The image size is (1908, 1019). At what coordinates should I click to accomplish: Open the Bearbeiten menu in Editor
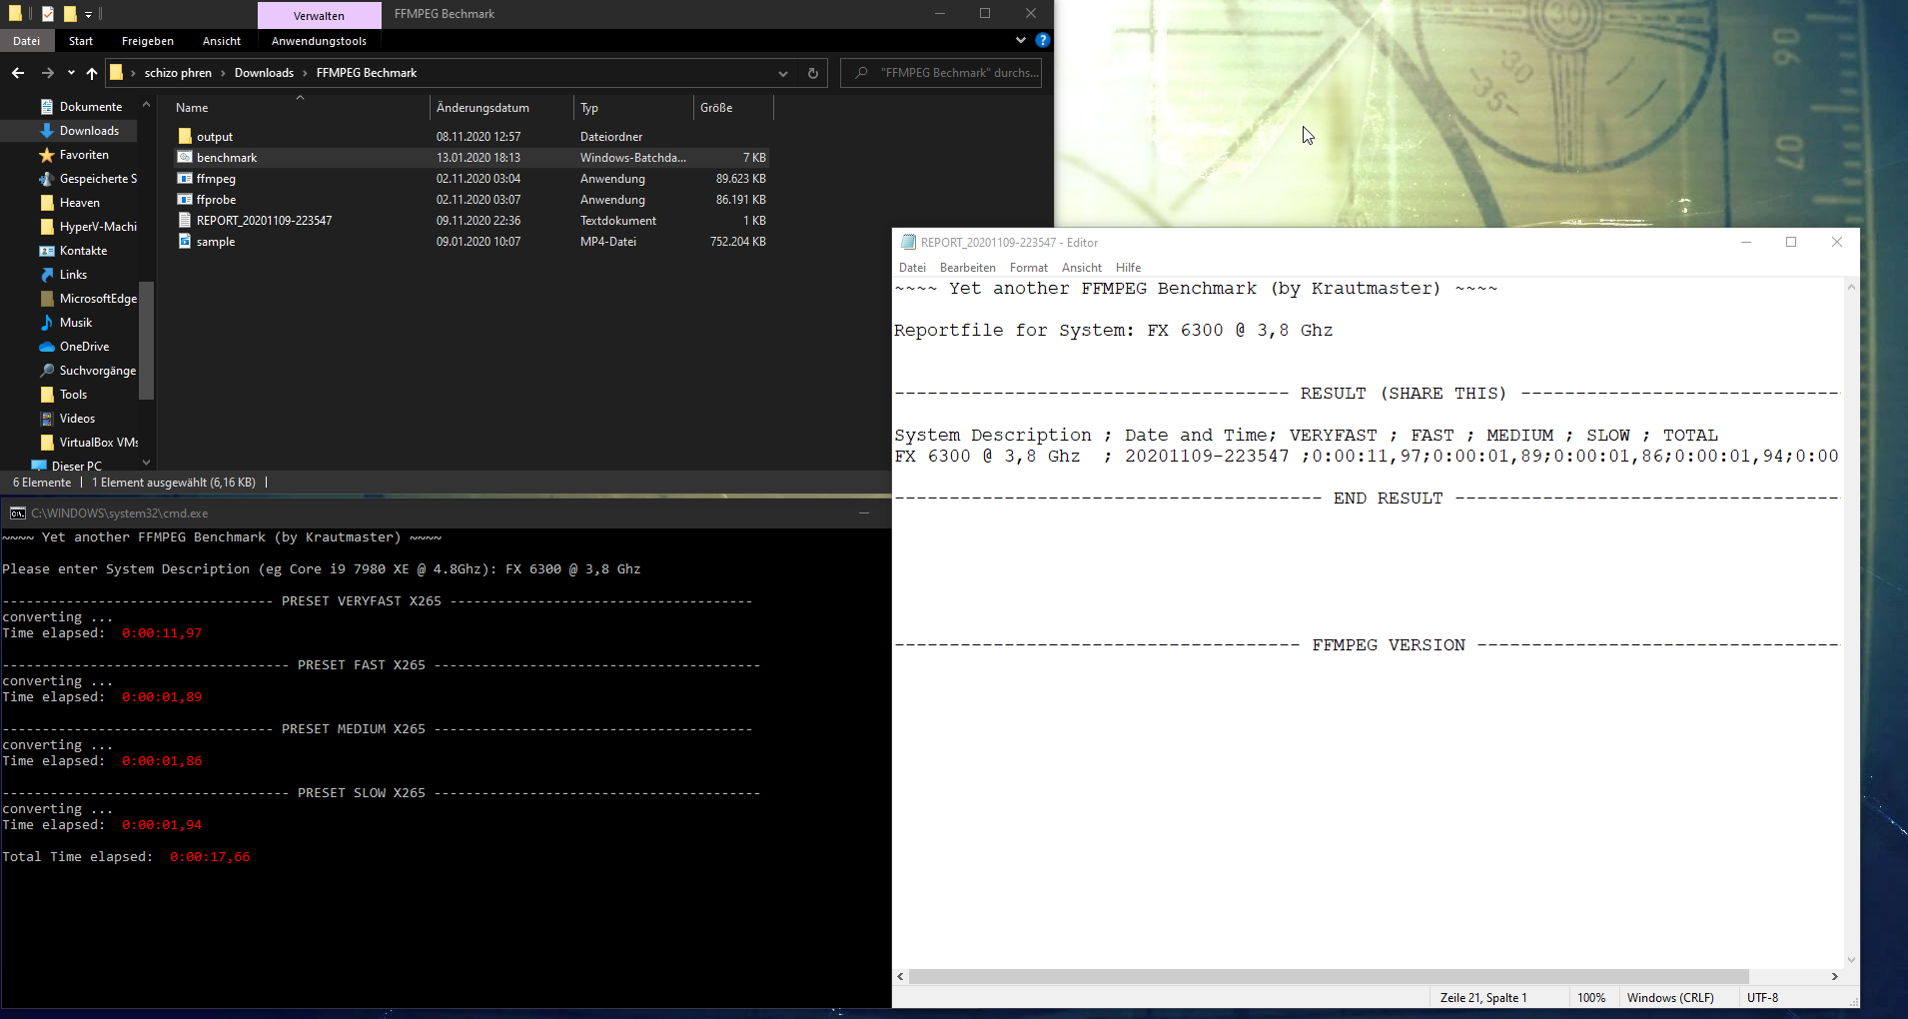(968, 268)
